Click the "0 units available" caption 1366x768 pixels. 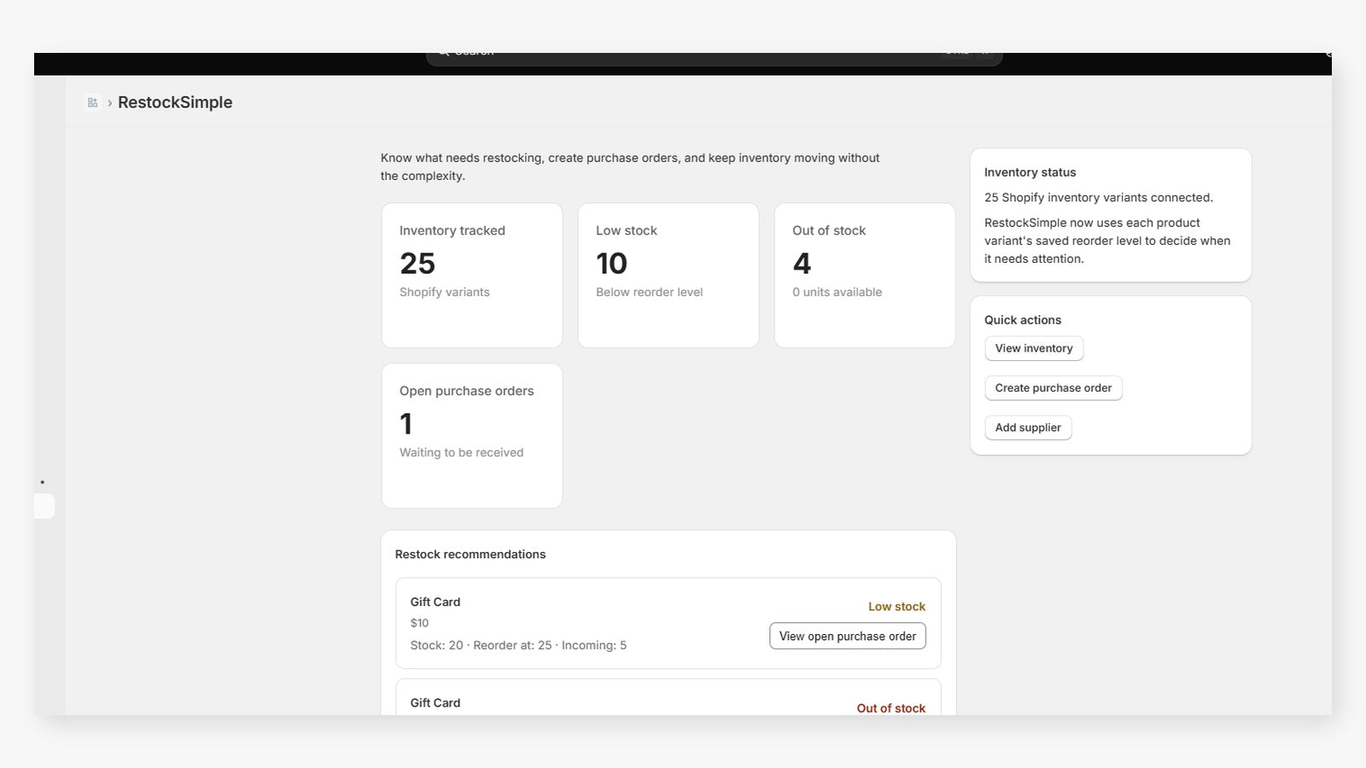click(838, 292)
